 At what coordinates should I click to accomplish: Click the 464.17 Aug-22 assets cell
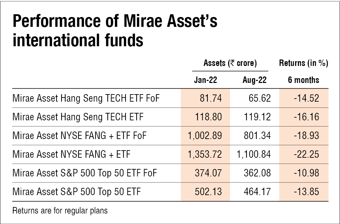(257, 192)
